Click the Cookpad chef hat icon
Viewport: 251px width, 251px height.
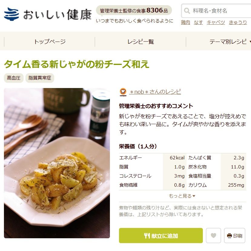click(123, 92)
